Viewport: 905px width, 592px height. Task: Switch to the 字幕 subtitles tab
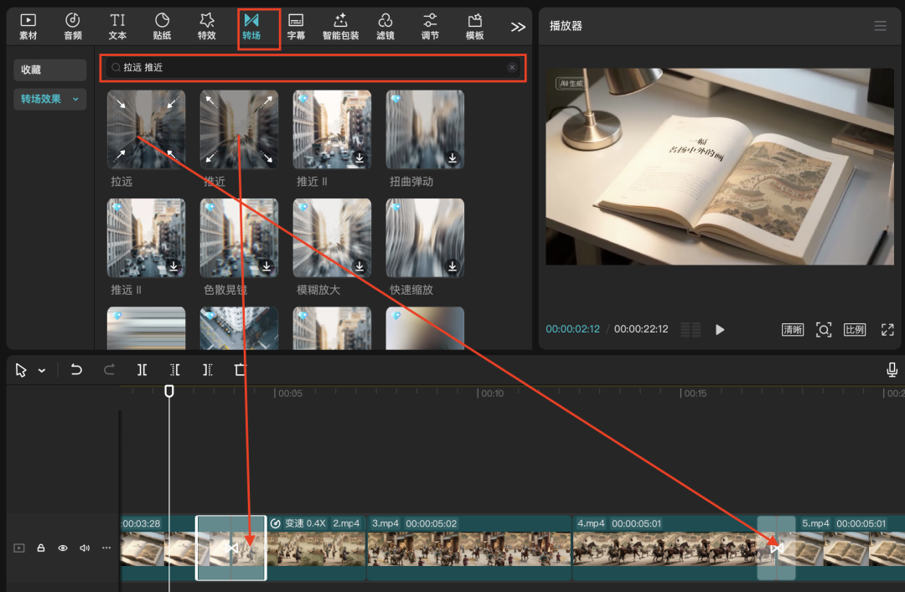coord(296,26)
